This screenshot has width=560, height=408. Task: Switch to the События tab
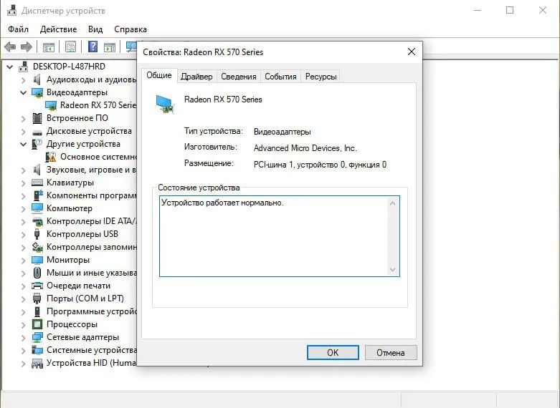tap(280, 77)
